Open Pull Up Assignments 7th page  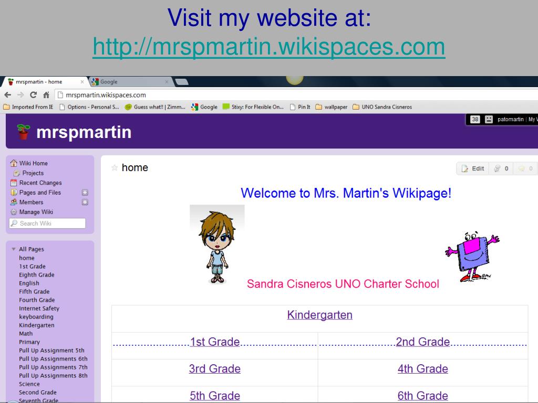53,367
